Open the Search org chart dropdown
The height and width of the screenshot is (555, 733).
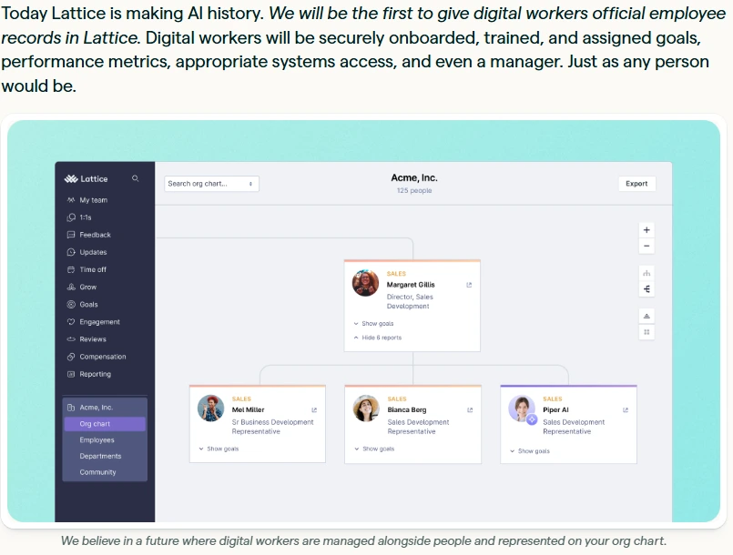coord(211,184)
